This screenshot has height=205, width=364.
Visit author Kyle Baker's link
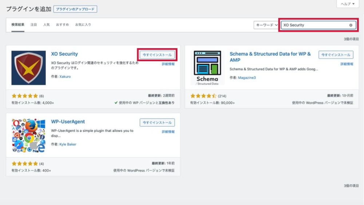click(68, 145)
